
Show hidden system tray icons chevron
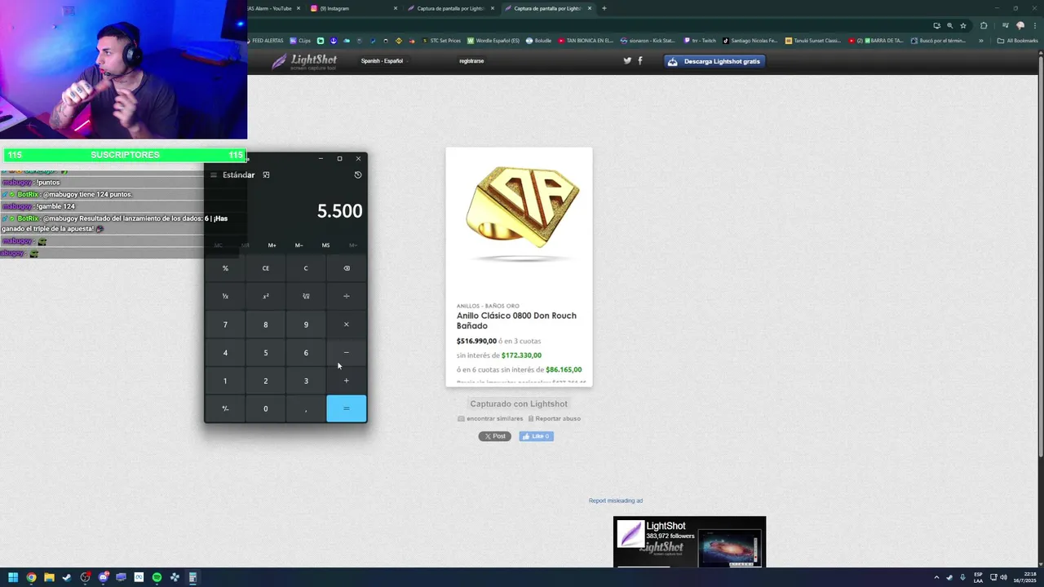coord(936,577)
